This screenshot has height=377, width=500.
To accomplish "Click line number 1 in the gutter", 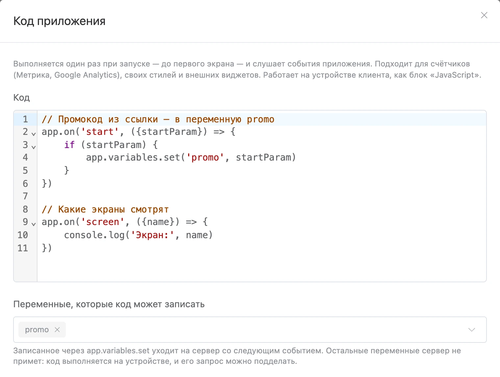I will (x=25, y=119).
